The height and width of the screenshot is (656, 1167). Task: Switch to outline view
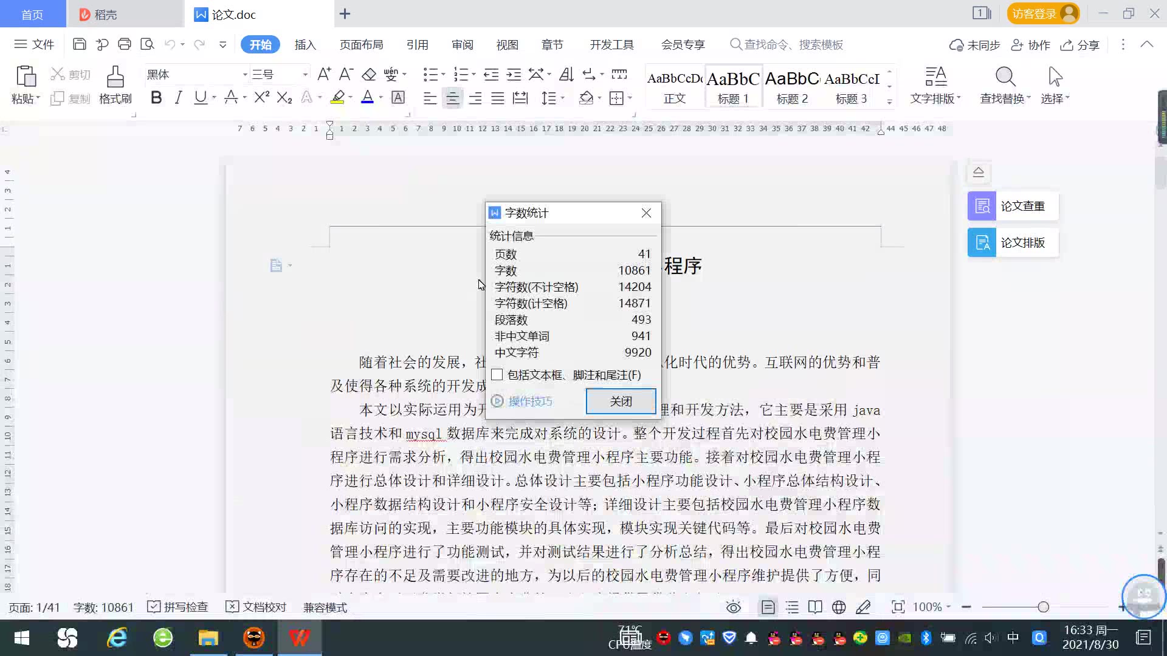tap(792, 607)
